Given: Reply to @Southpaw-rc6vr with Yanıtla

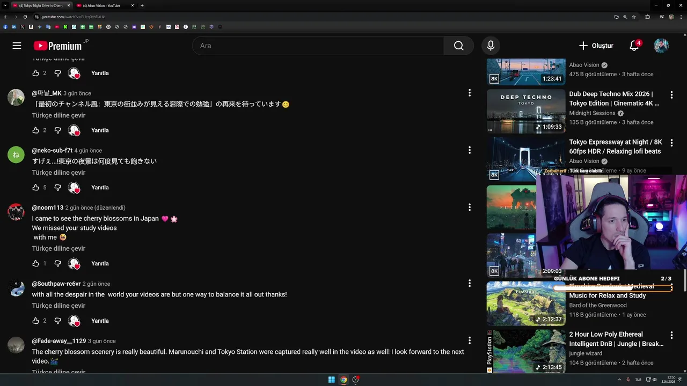Looking at the screenshot, I should 100,321.
